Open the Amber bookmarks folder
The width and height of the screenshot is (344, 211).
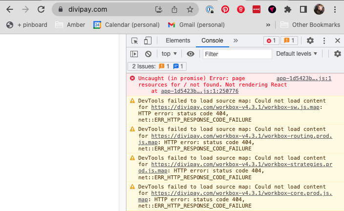tap(70, 25)
